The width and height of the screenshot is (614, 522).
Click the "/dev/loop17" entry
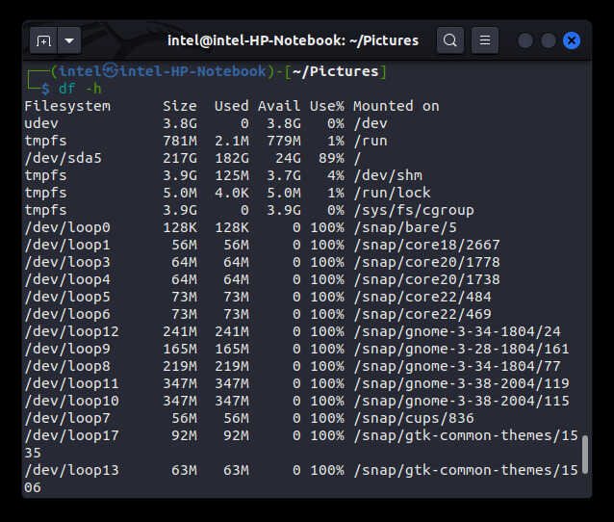tap(71, 435)
